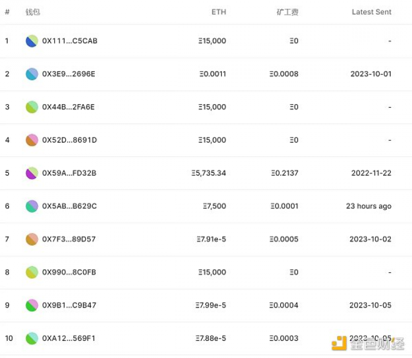412x358 pixels.
Task: Click the 钱包 column header
Action: pyautogui.click(x=32, y=12)
